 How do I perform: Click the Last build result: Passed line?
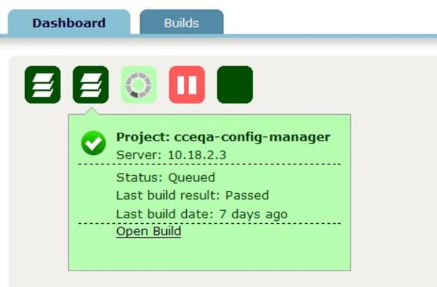coord(192,195)
